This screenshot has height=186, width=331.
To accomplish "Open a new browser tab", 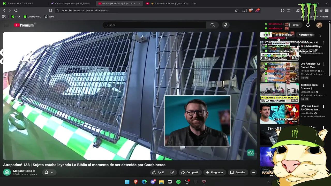I will 195,4.
